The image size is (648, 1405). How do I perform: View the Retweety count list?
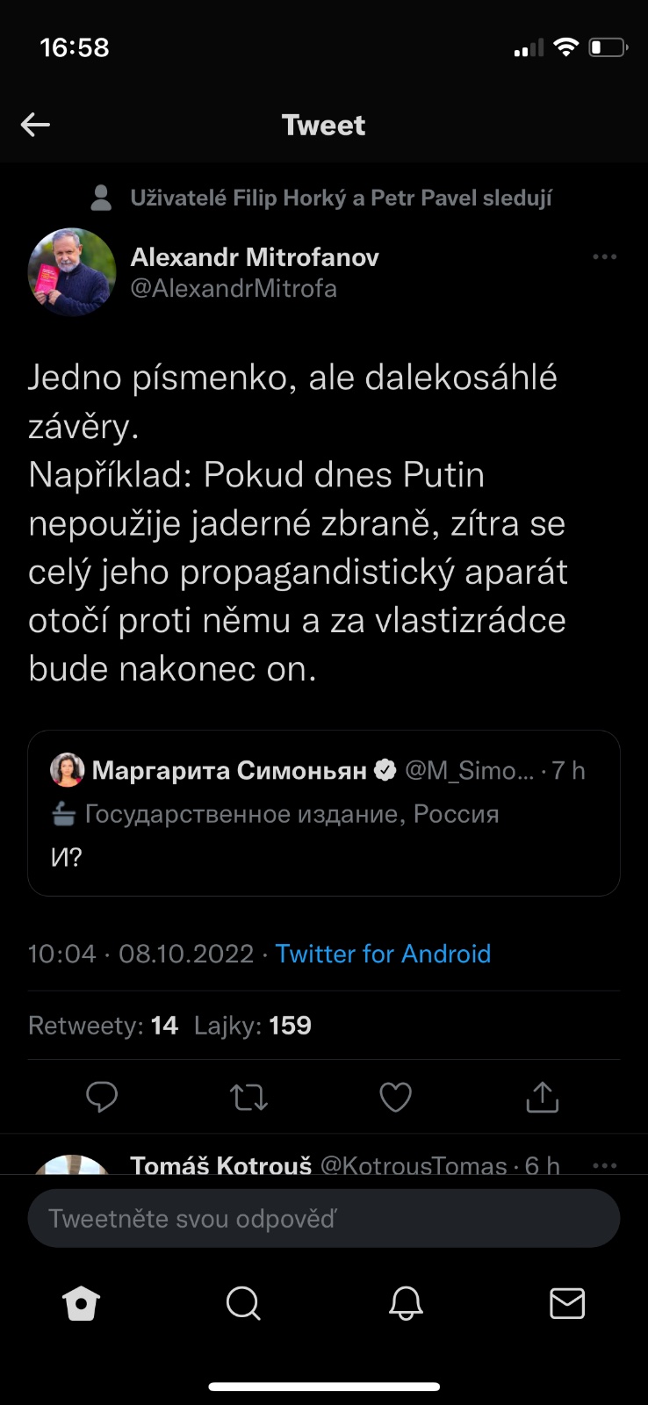pos(103,1026)
